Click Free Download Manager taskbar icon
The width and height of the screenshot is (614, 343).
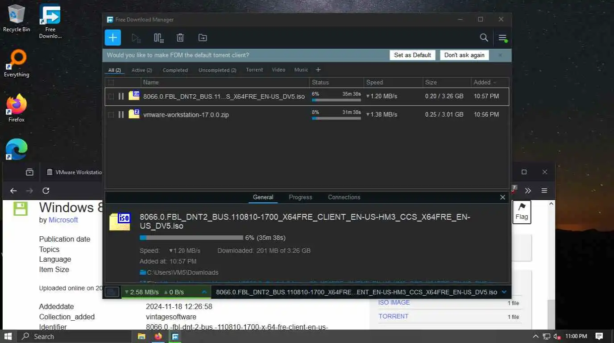point(175,336)
